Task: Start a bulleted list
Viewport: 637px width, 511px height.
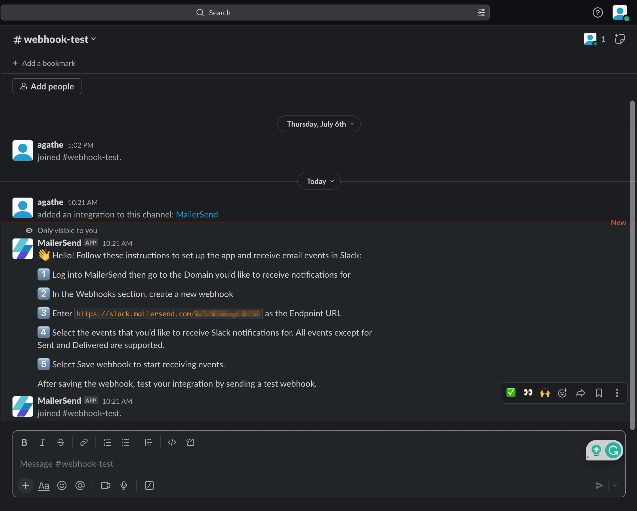Action: pos(125,442)
